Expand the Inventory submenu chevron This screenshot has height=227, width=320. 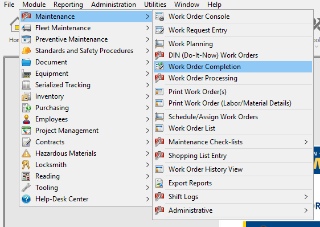[147, 96]
